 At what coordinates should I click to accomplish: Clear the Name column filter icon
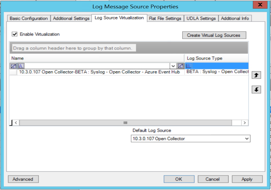tap(14, 66)
